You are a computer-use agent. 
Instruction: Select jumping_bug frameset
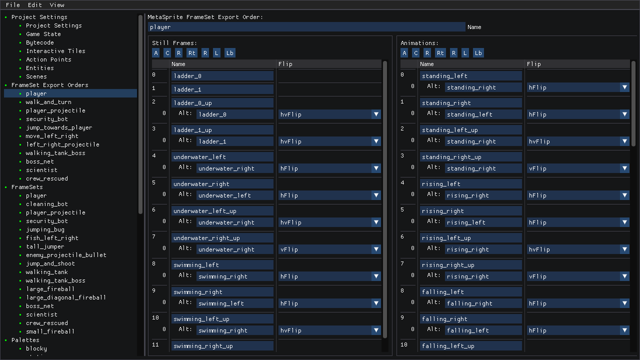point(45,229)
